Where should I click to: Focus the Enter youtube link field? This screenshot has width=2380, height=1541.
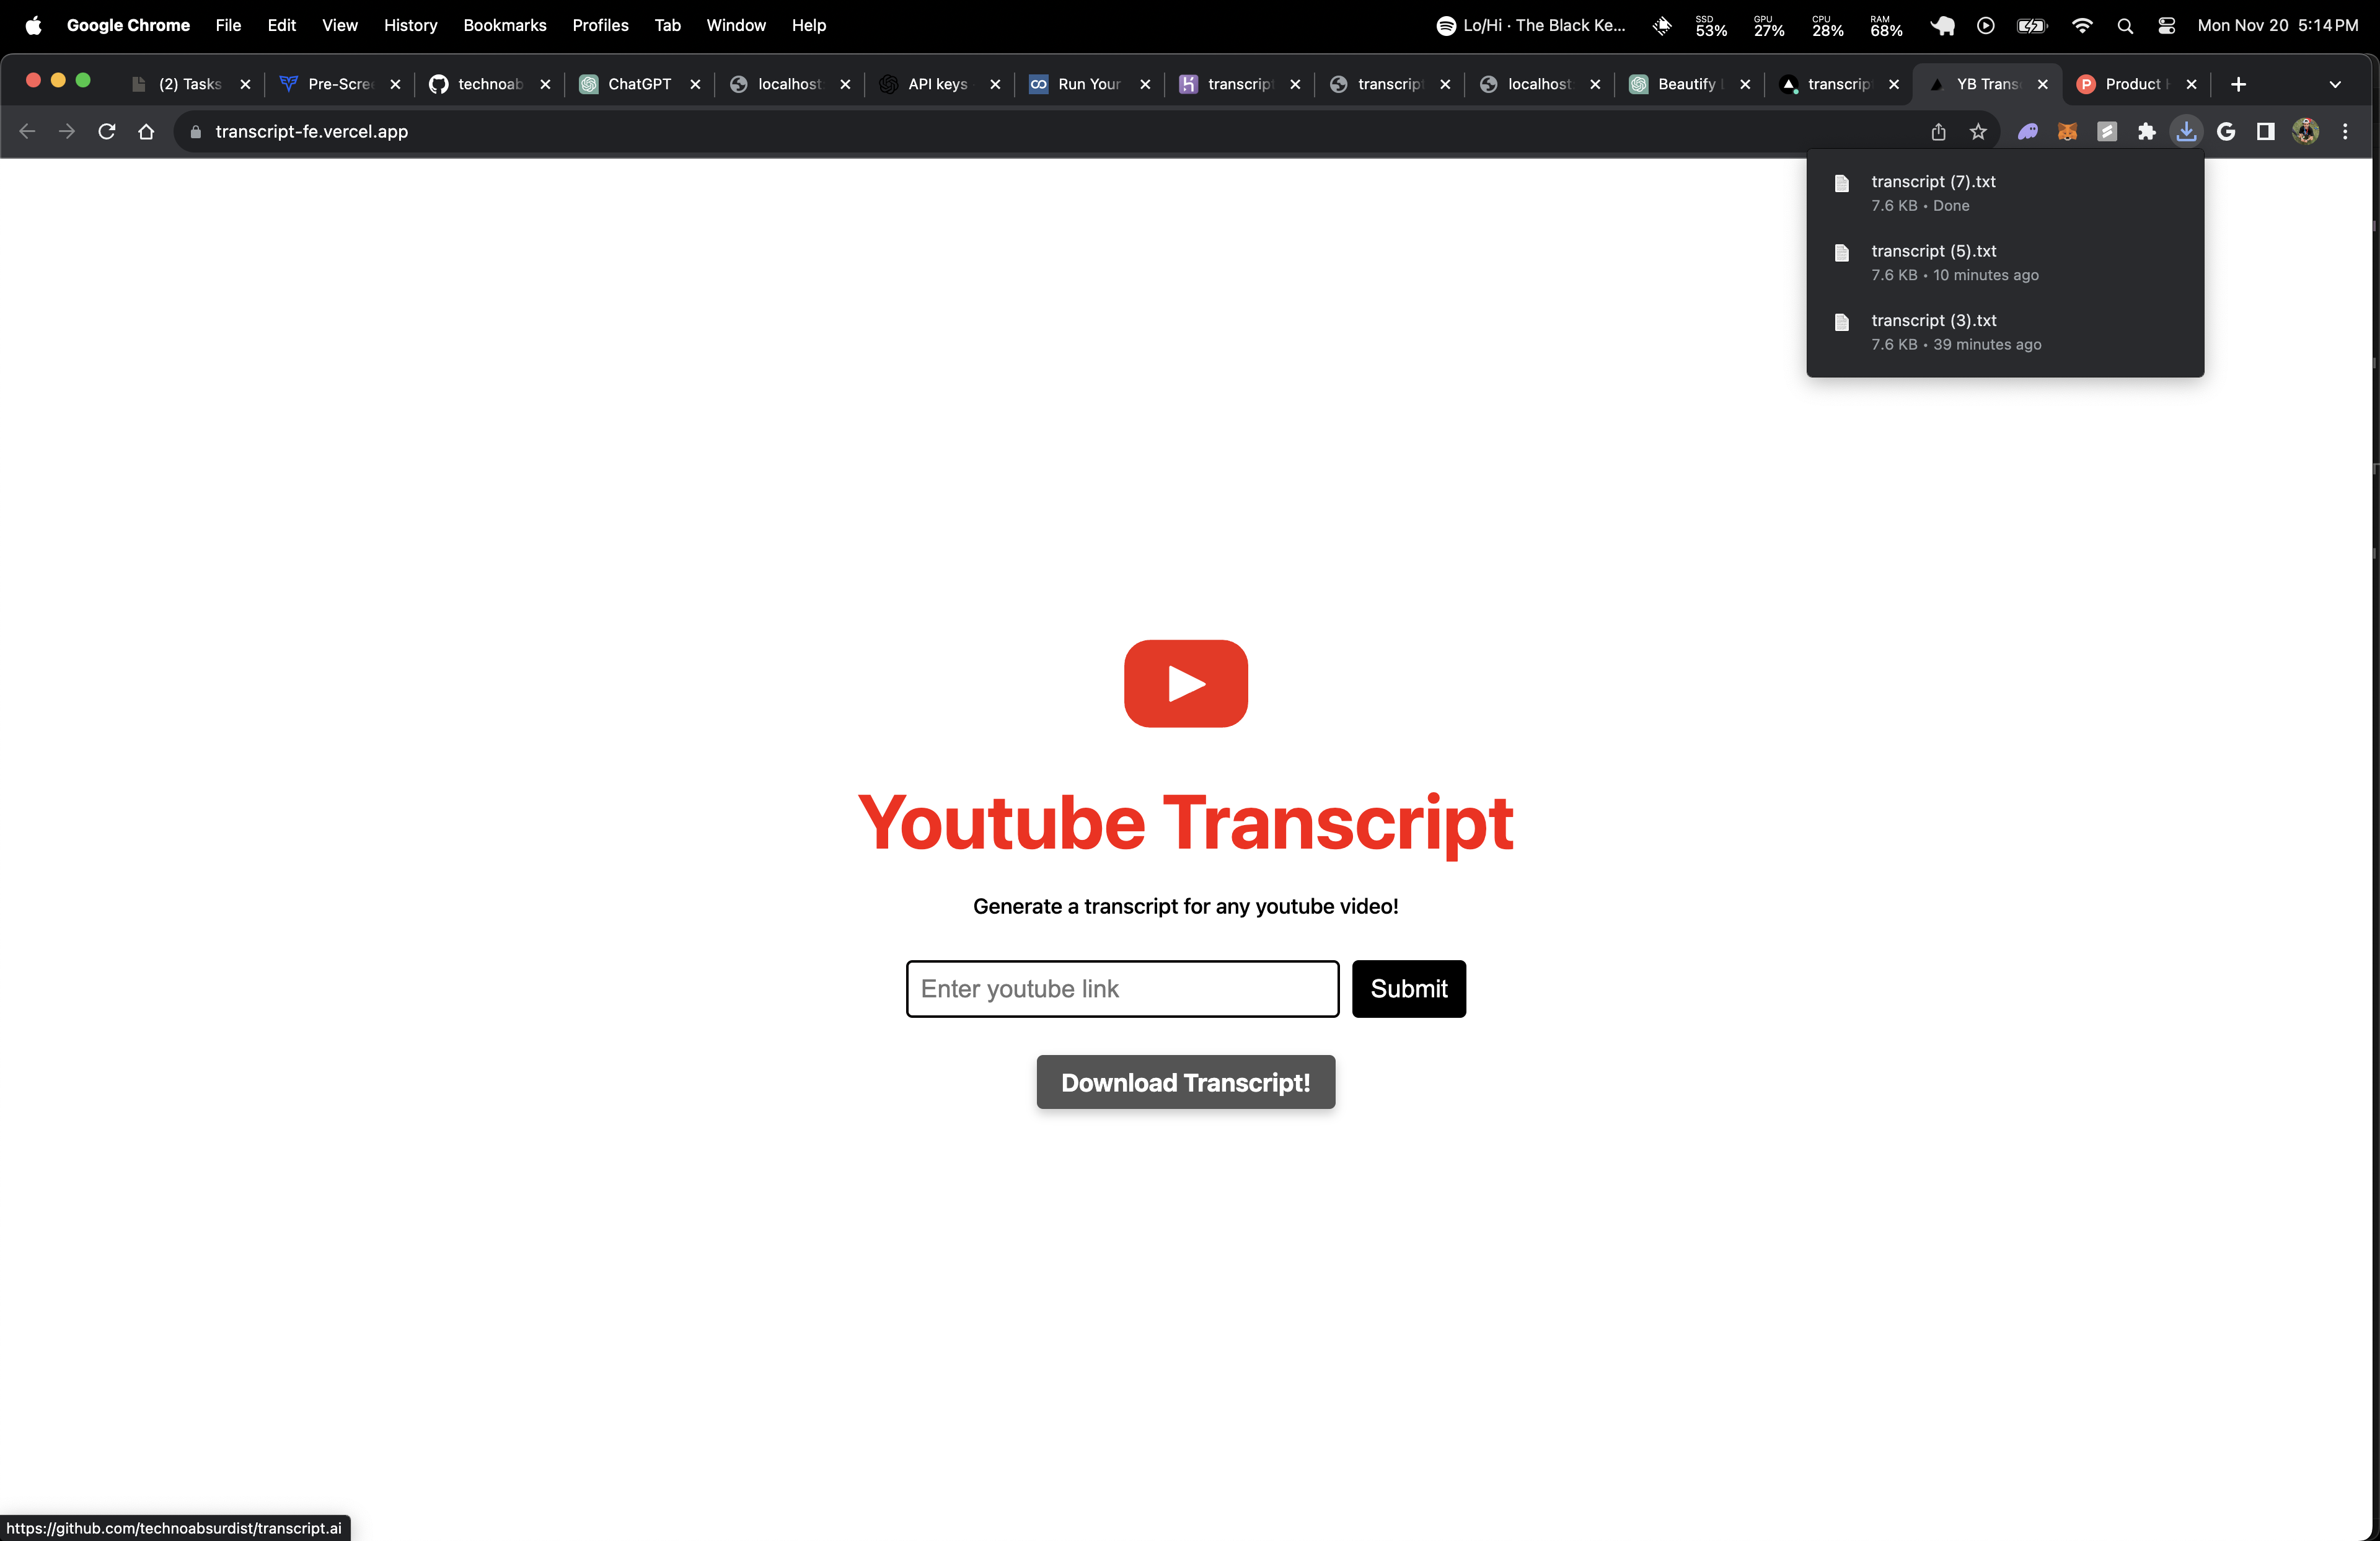pyautogui.click(x=1122, y=988)
